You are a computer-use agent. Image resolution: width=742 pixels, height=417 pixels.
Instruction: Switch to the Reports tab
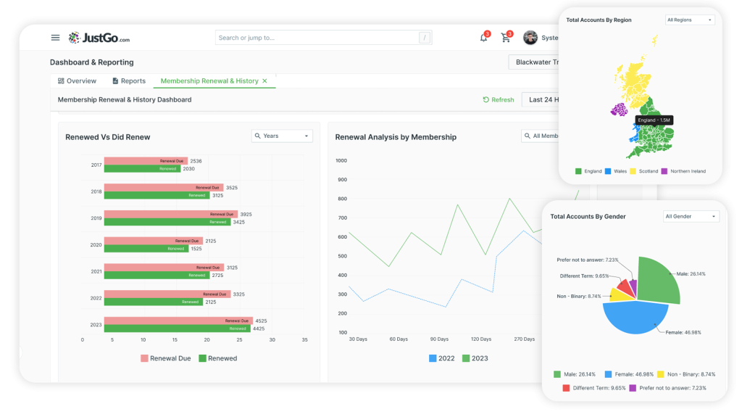tap(129, 81)
